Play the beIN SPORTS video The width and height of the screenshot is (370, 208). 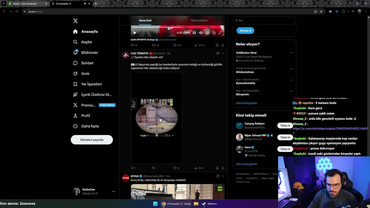pos(135,33)
